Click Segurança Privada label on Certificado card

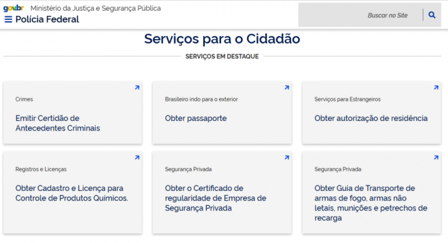tap(188, 169)
